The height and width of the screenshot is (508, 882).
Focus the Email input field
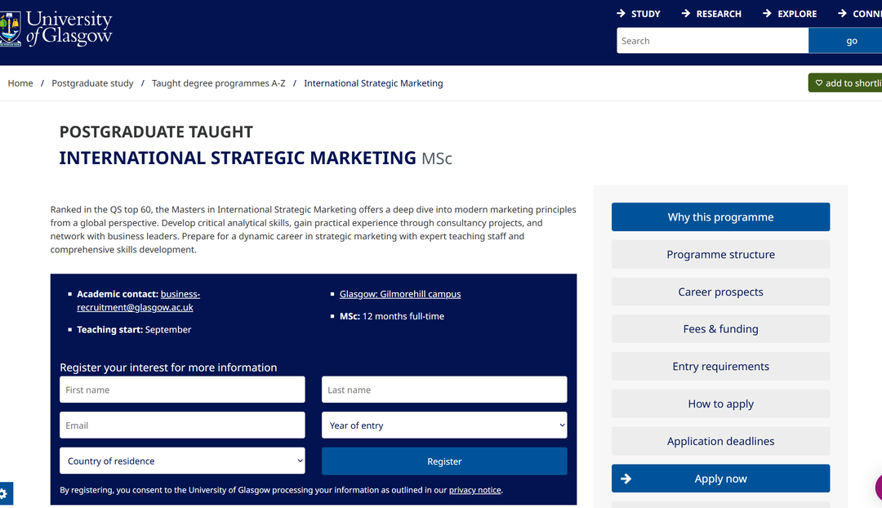(x=182, y=426)
